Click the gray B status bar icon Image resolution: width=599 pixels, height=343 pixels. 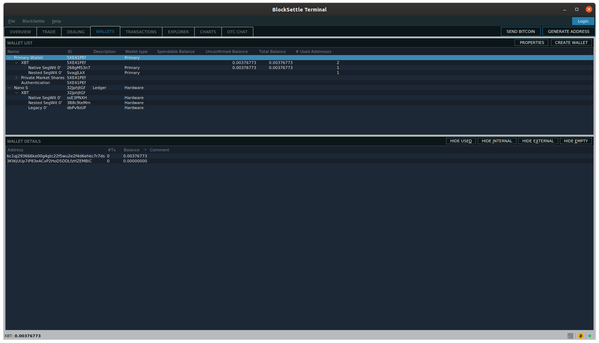tap(570, 336)
